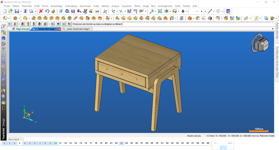The image size is (279, 150).
Task: Expand the lightning bolt dropdown arrow
Action: click(260, 18)
